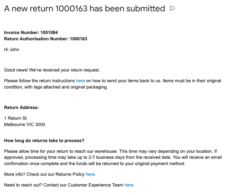Click 'Good news! We've received your return request'
228x195 pixels.
52,70
